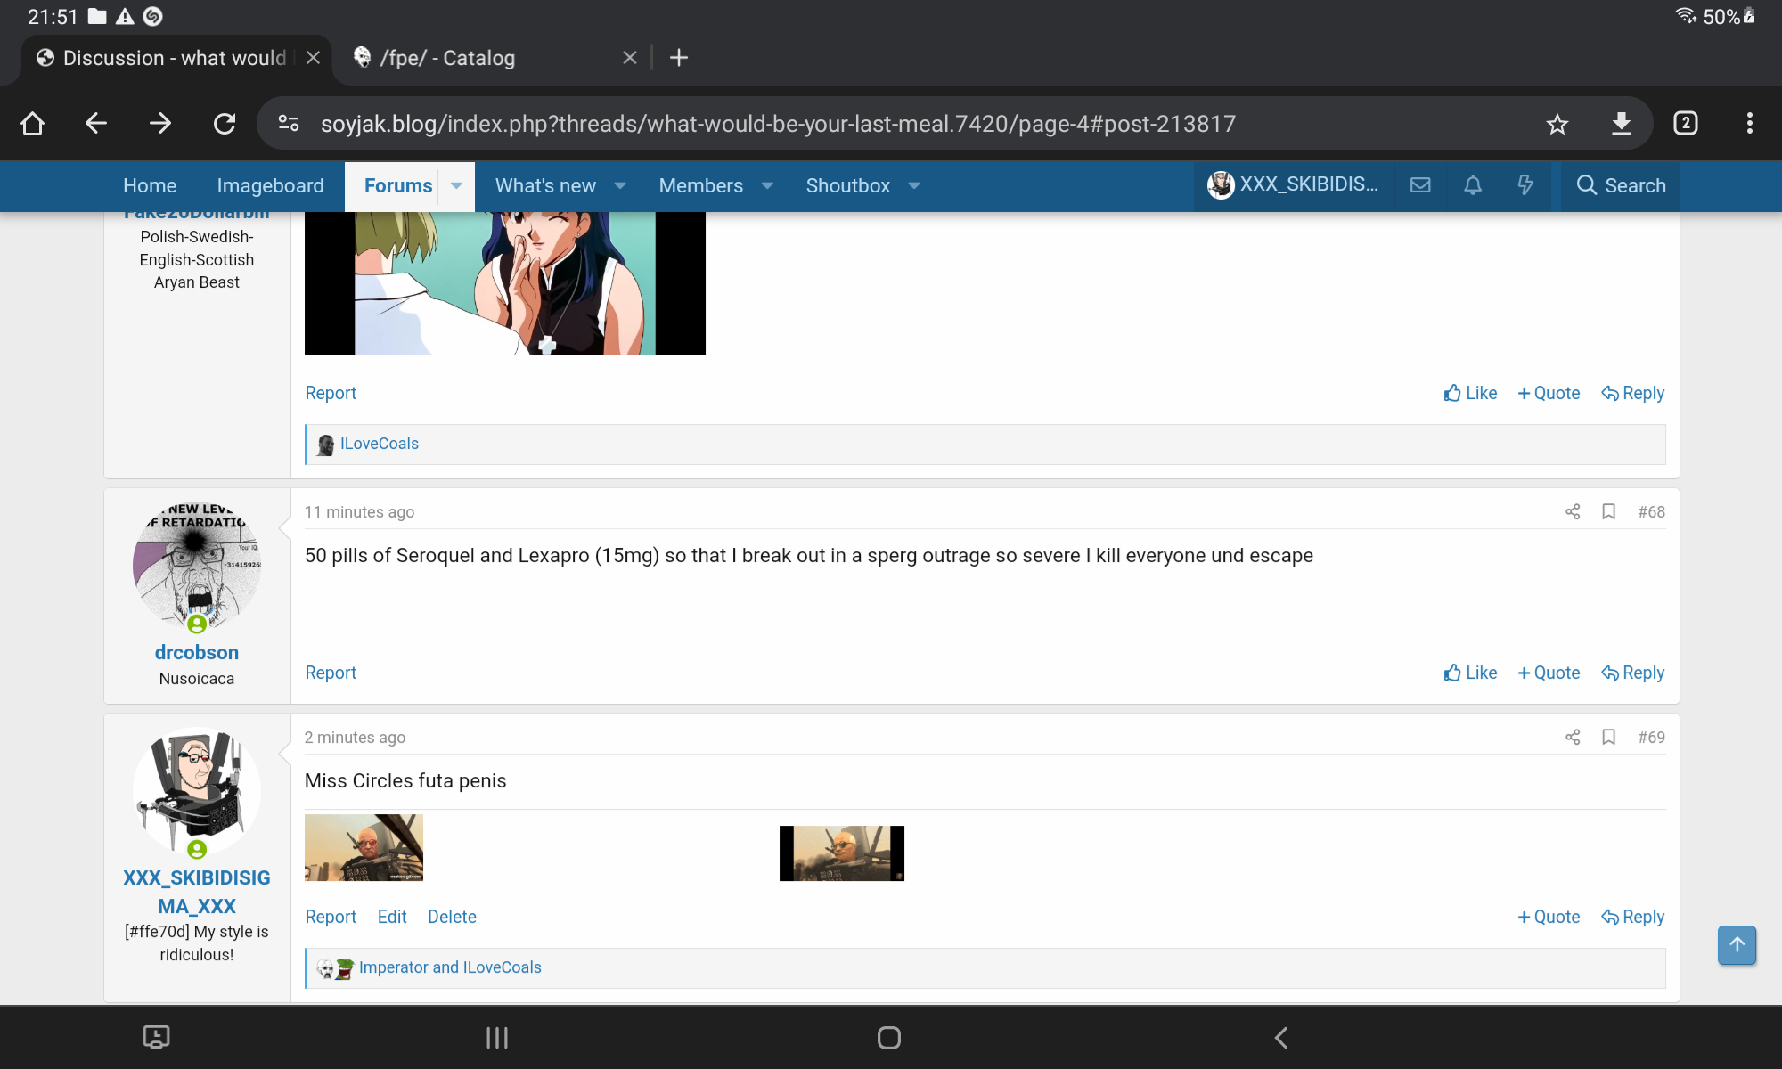This screenshot has height=1069, width=1782.
Task: Open What's new section
Action: point(545,185)
